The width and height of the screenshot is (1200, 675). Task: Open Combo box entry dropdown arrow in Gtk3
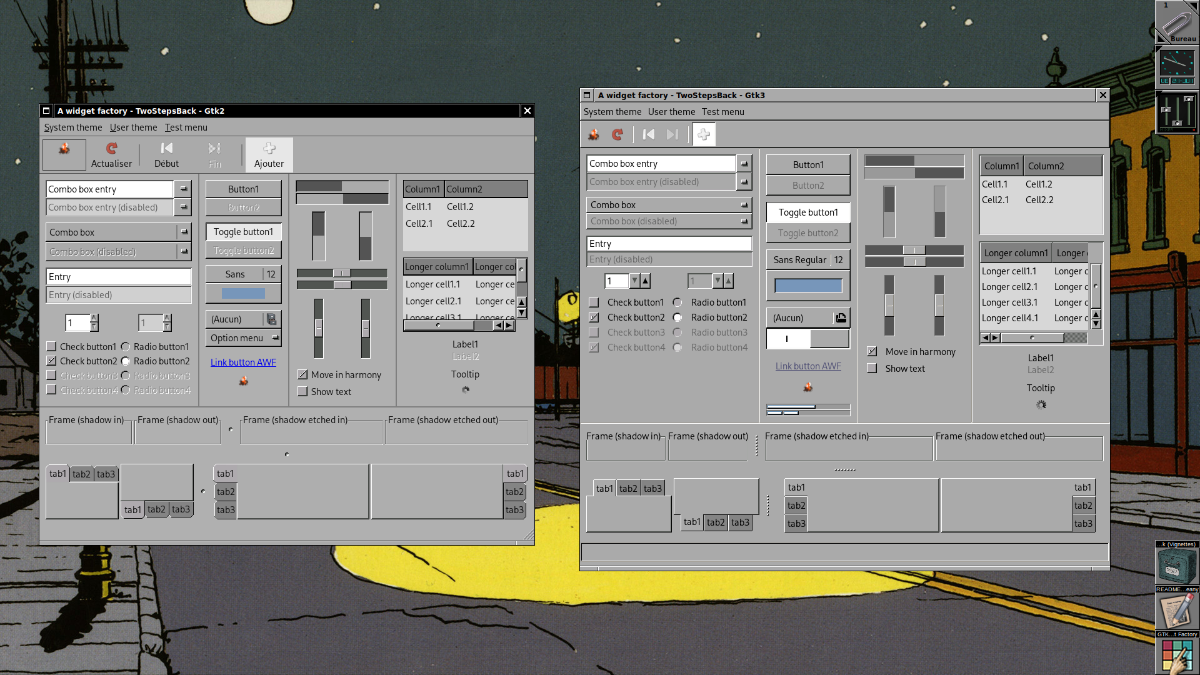click(x=744, y=164)
